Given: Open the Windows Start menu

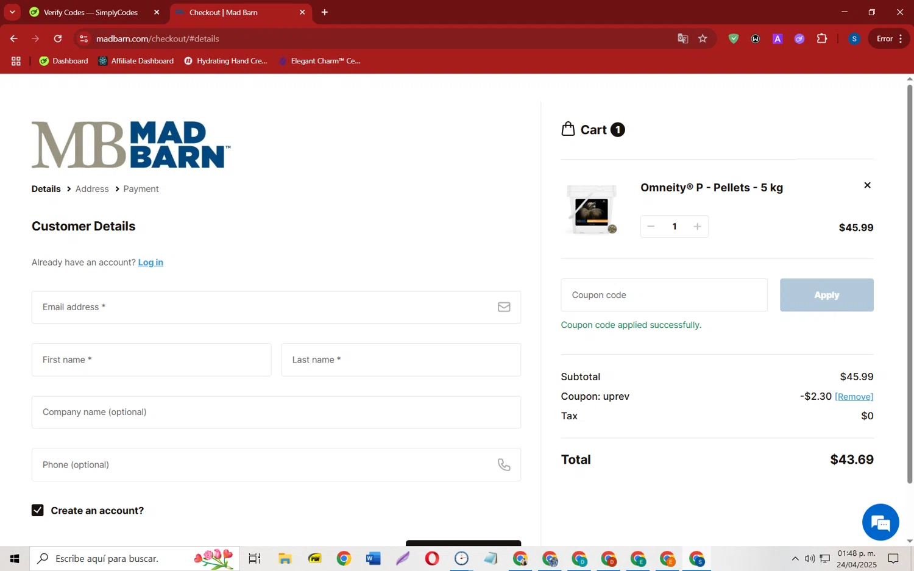Looking at the screenshot, I should point(15,558).
